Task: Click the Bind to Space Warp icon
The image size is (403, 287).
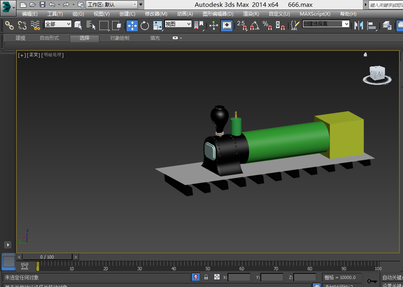Action: click(x=35, y=26)
